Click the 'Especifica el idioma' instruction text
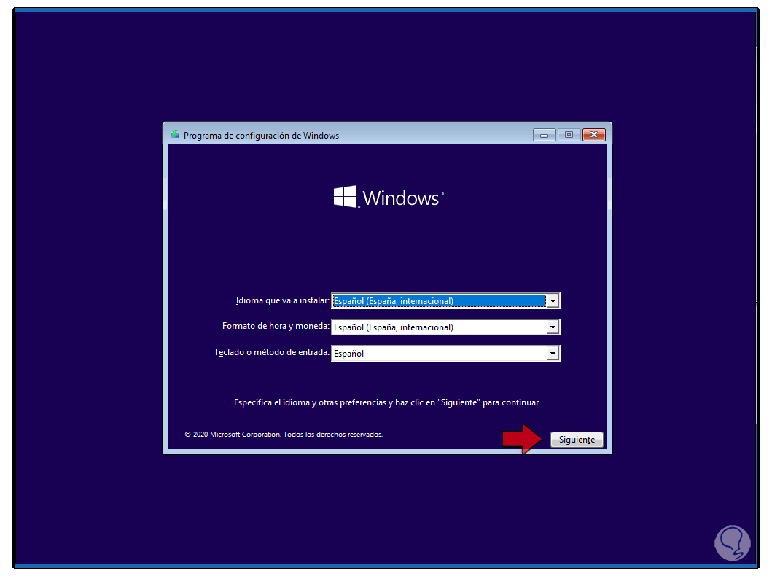772x576 pixels. (387, 402)
